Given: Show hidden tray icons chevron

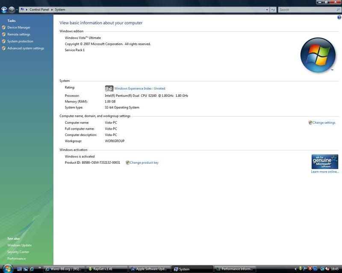Looking at the screenshot, I should pyautogui.click(x=295, y=269).
